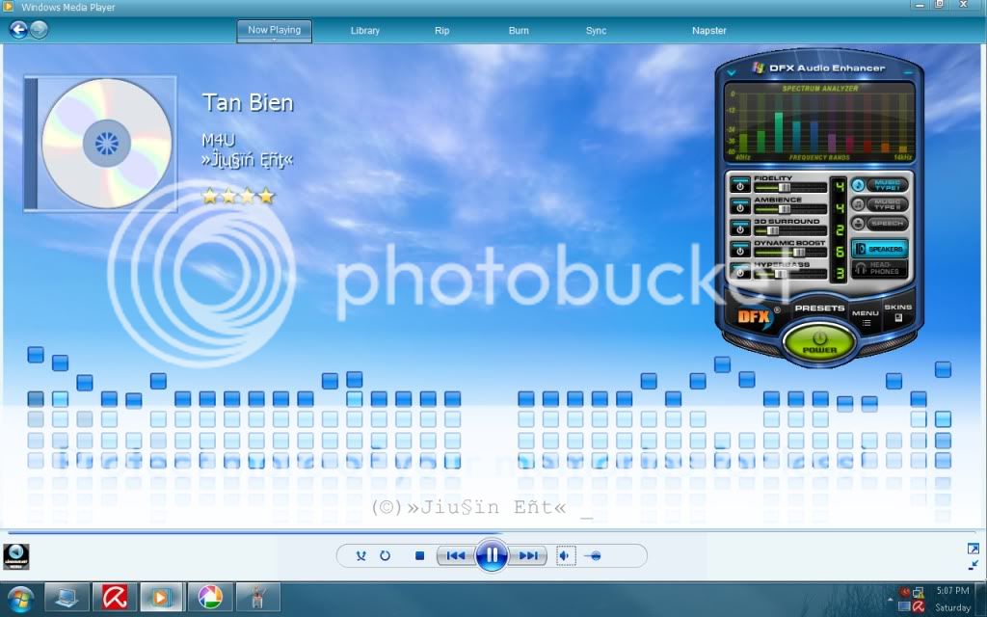987x617 pixels.
Task: Select Headphones output in DFX
Action: coord(880,269)
